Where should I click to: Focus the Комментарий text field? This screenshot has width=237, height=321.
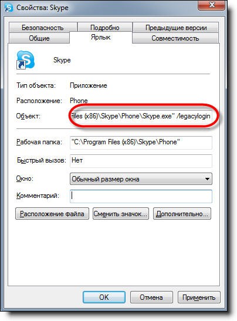click(141, 196)
